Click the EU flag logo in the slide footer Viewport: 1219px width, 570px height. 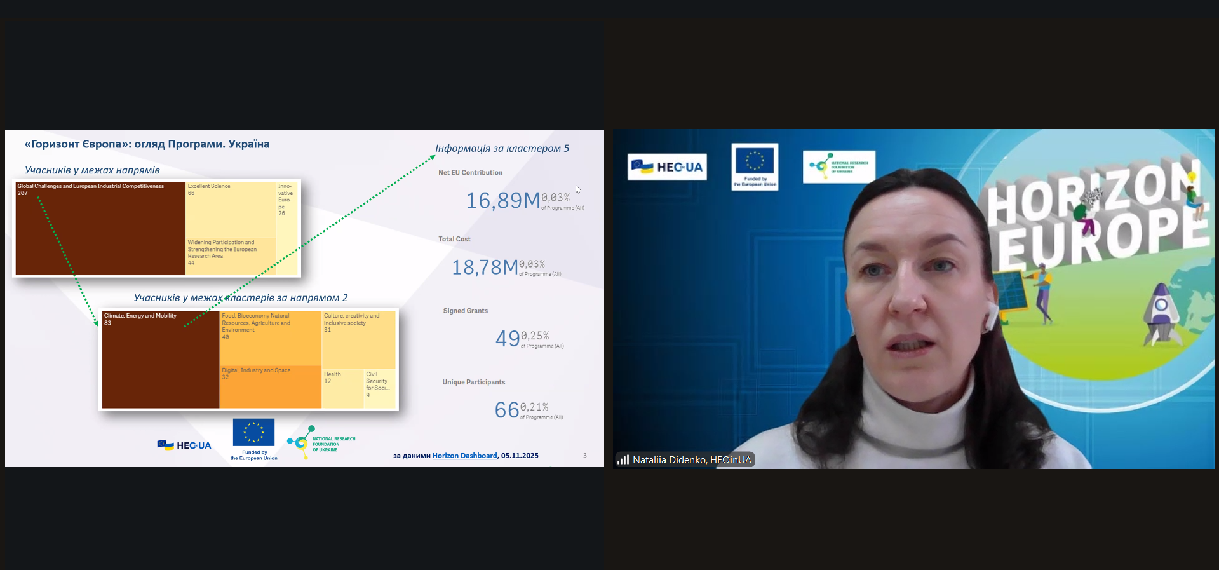coord(253,433)
